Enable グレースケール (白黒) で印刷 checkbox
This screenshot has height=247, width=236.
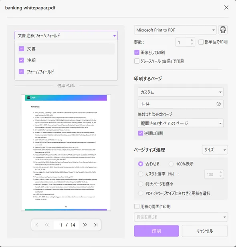(x=137, y=61)
